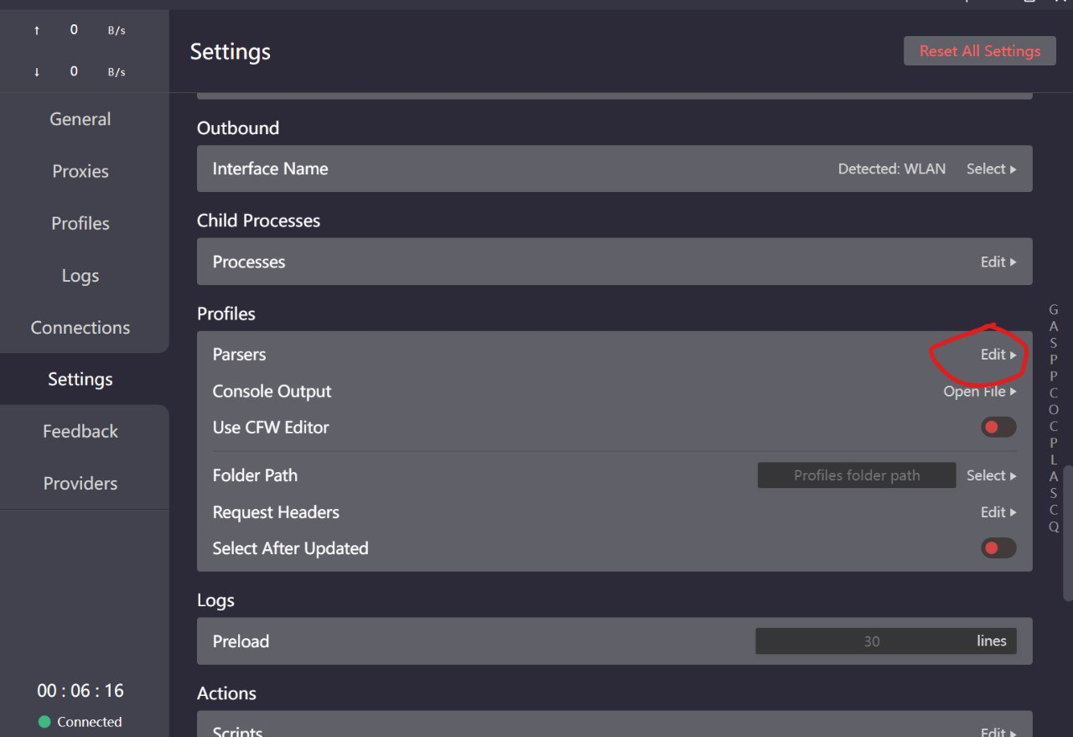Viewport: 1073px width, 737px height.
Task: Jump to letter G in section index
Action: [x=1054, y=309]
